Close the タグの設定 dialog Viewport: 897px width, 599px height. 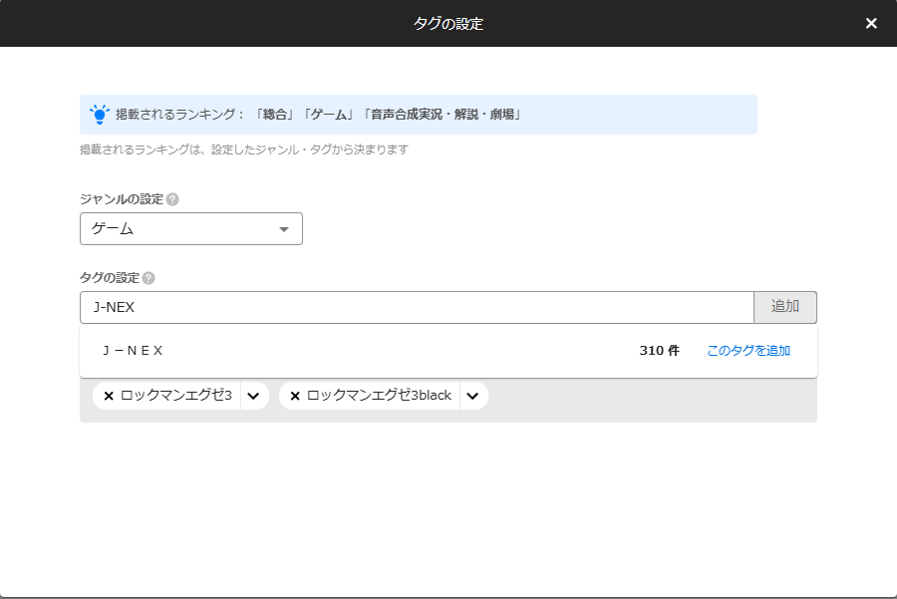tap(873, 22)
